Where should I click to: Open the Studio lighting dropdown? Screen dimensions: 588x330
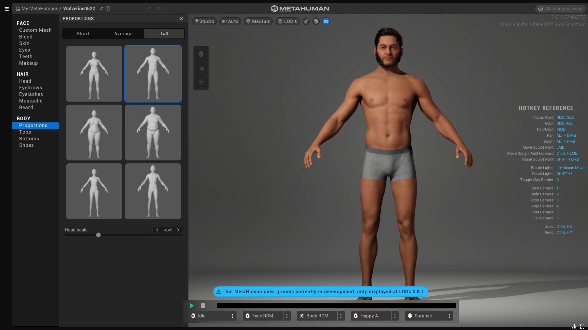204,21
